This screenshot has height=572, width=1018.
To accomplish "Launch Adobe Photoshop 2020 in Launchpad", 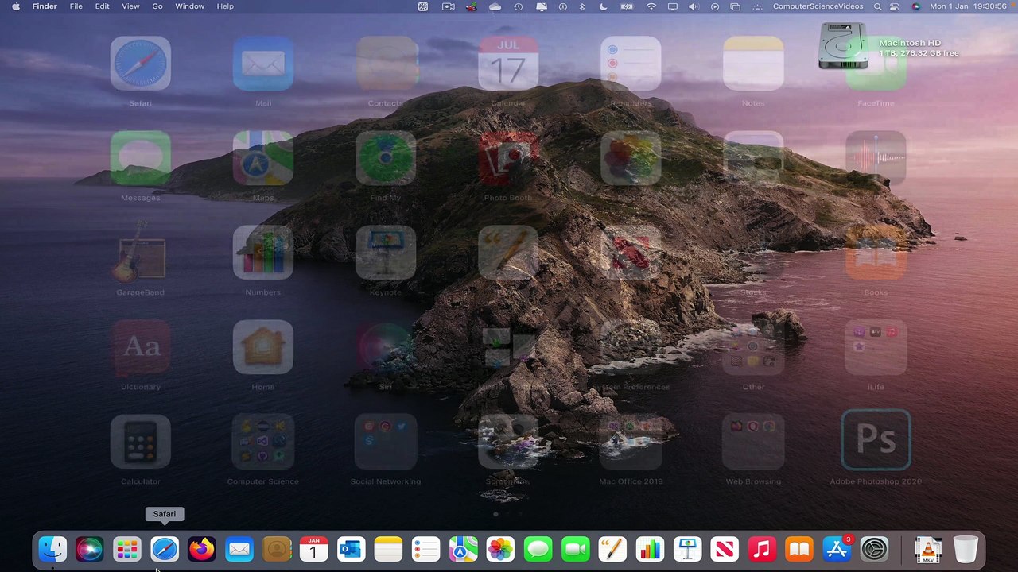I will click(x=876, y=440).
